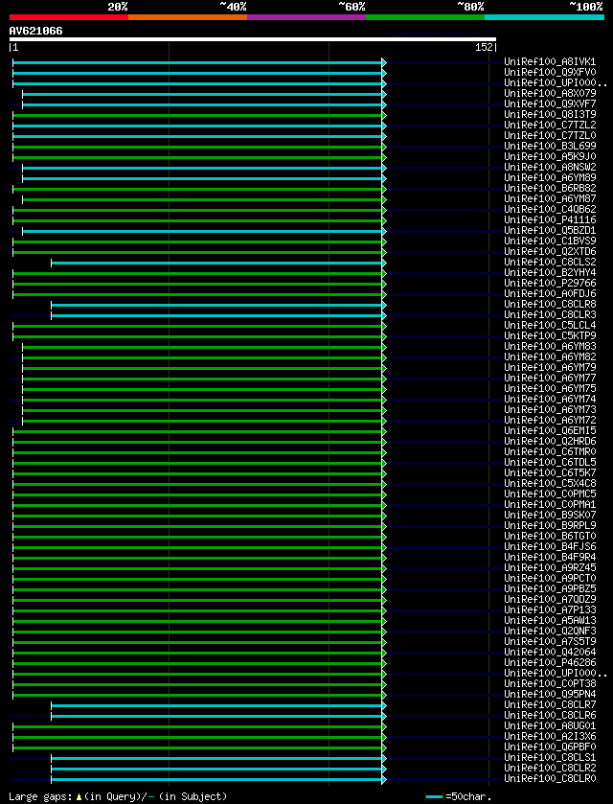
Task: Click the green ~80% identity legend bar
Action: tap(425, 17)
